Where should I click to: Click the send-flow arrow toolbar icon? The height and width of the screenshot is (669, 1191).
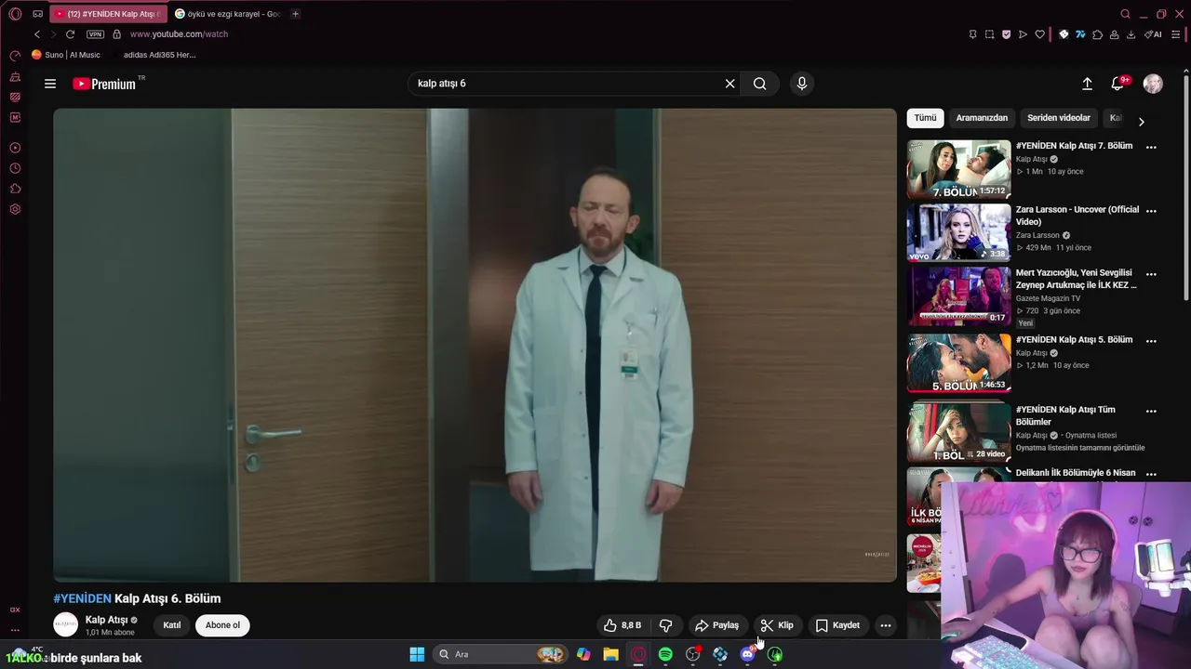click(x=1023, y=34)
